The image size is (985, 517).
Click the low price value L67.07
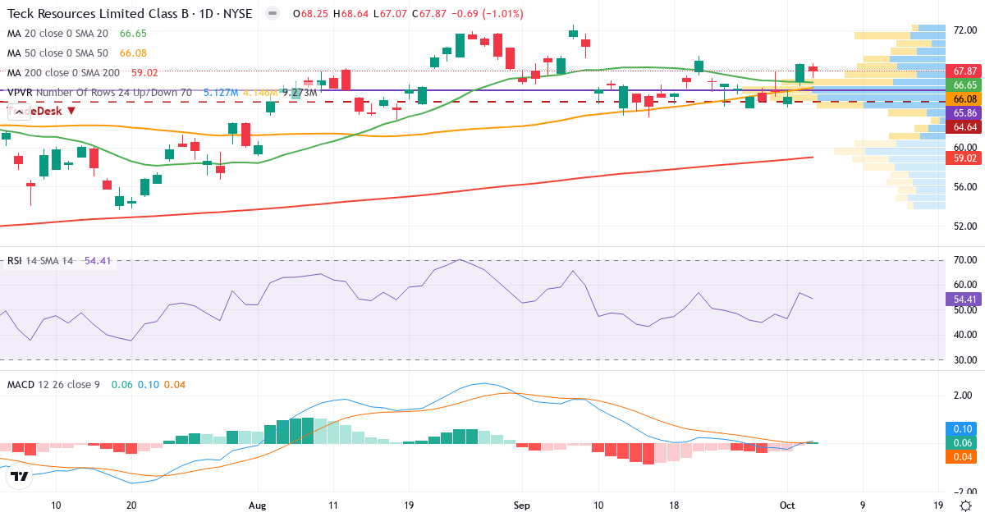pyautogui.click(x=391, y=14)
